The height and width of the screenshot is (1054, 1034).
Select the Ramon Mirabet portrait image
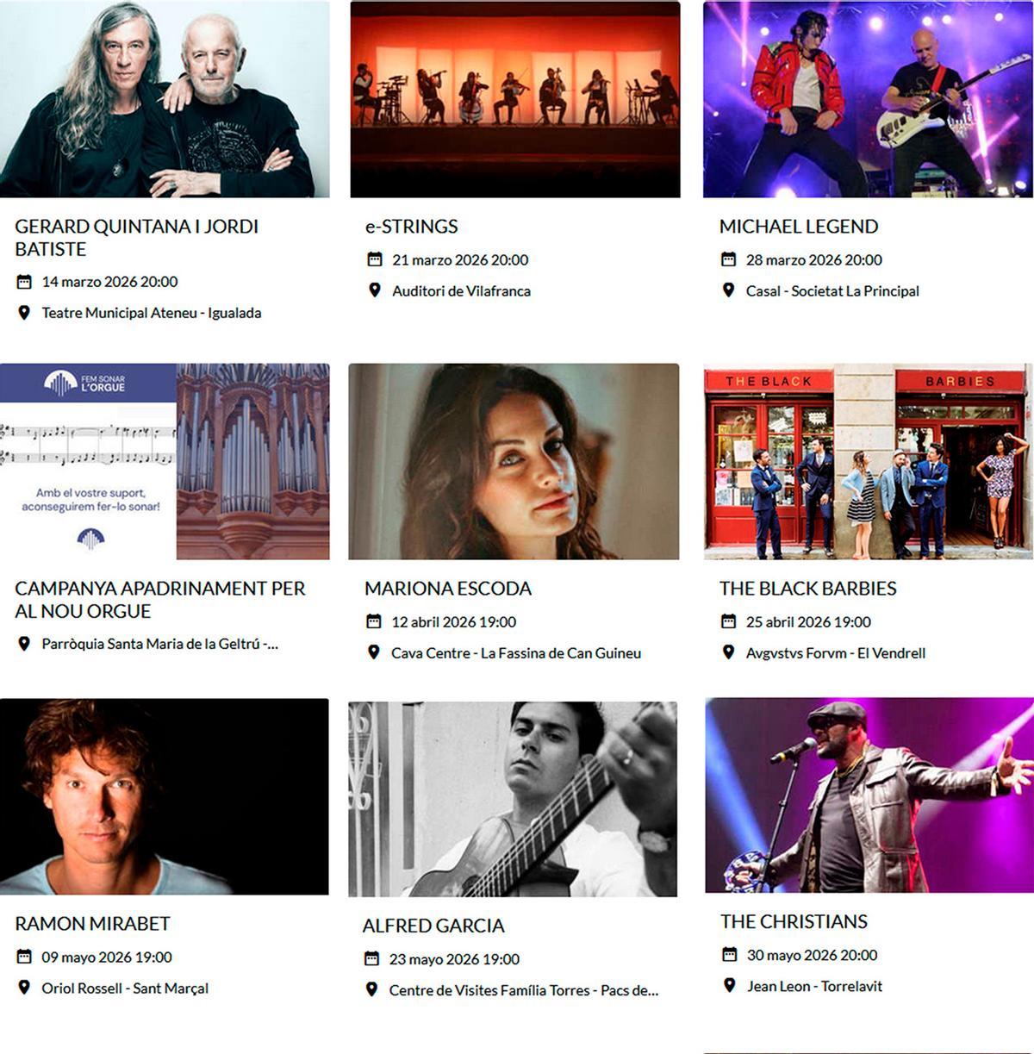[x=164, y=796]
